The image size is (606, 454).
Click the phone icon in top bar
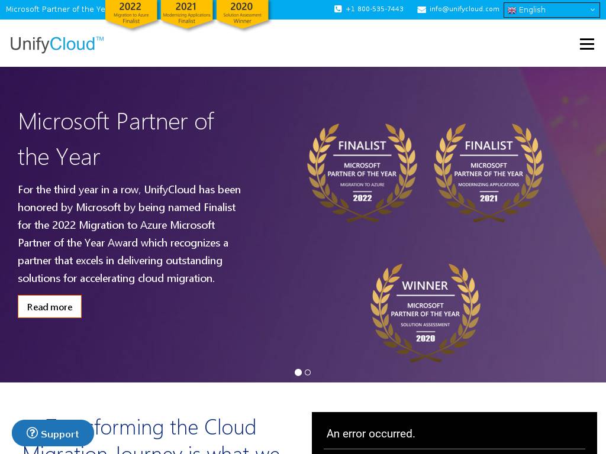click(338, 9)
